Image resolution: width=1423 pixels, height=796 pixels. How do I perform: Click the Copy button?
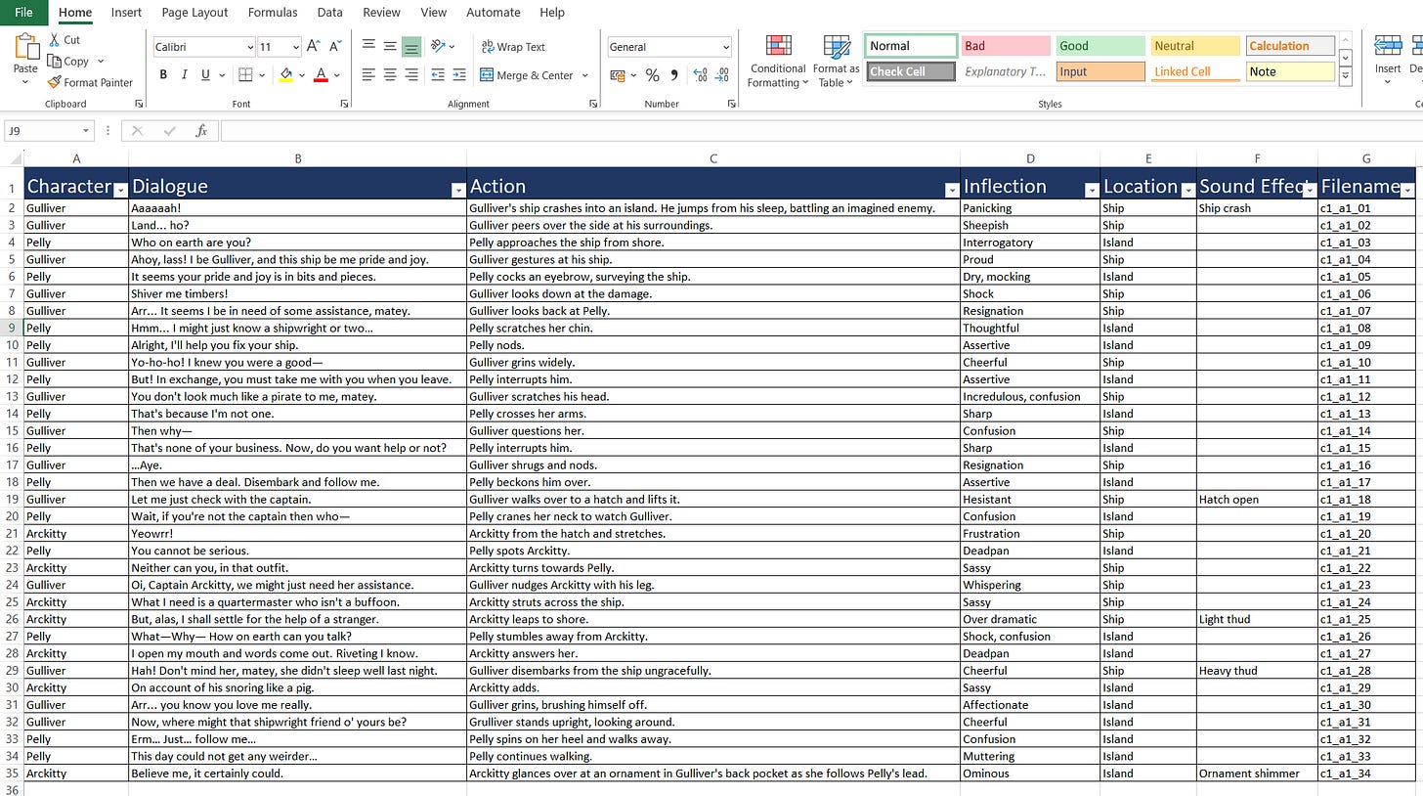click(68, 61)
